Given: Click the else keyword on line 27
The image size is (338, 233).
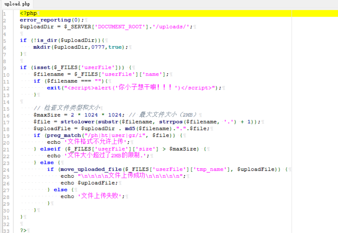Looking at the screenshot, I should pyautogui.click(x=60, y=190).
